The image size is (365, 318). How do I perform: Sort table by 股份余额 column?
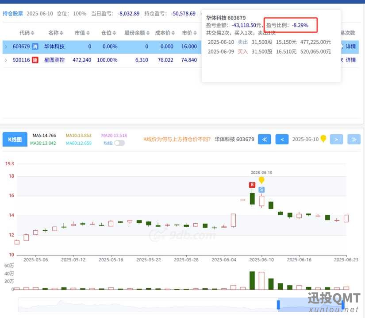click(137, 33)
